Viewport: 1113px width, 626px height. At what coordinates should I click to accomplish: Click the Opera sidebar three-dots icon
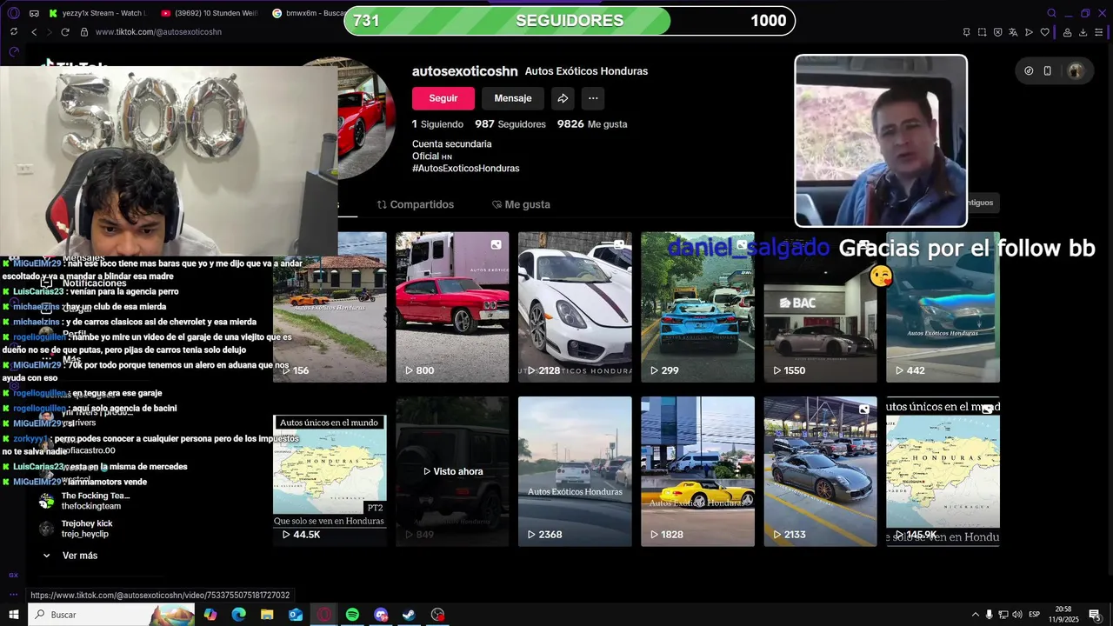pos(13,595)
